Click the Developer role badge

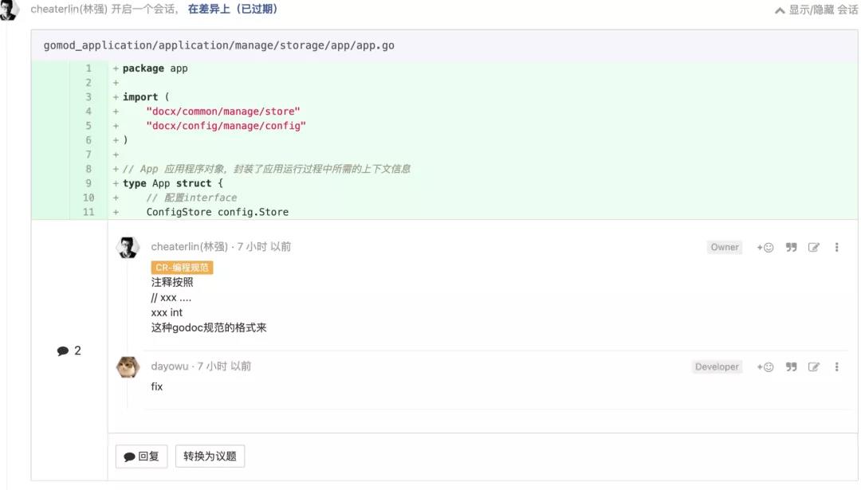click(x=717, y=367)
